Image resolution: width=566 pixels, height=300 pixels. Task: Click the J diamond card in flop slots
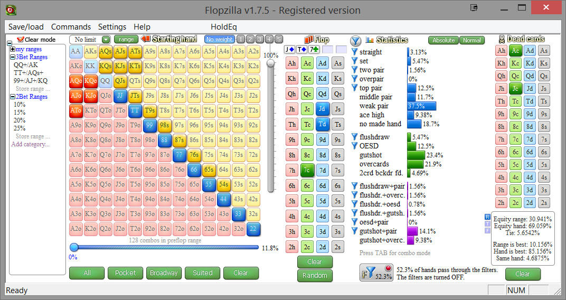[x=290, y=50]
